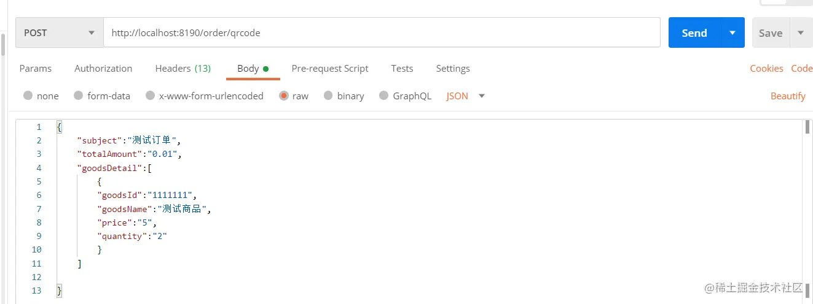Switch to the Authorization tab
The image size is (813, 304).
(103, 69)
